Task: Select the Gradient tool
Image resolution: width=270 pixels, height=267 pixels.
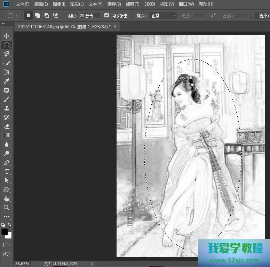Action: [x=7, y=135]
